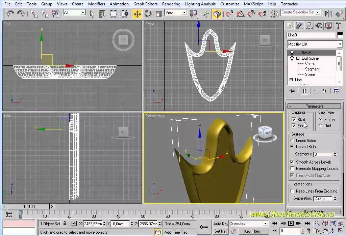The height and width of the screenshot is (236, 346).
Task: Collapse the Line object tree
Action: pos(291,80)
